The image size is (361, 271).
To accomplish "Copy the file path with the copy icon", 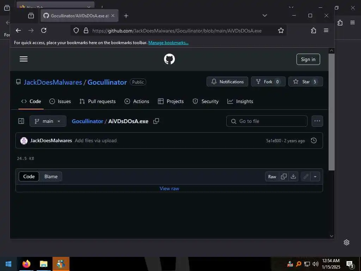I will 156,121.
